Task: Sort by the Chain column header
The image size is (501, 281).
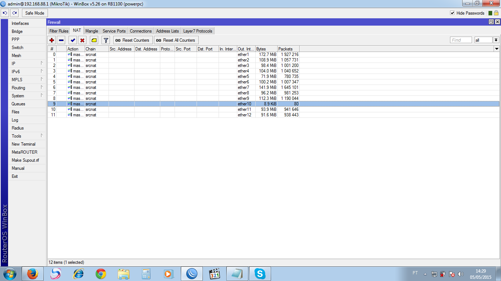Action: click(x=97, y=49)
